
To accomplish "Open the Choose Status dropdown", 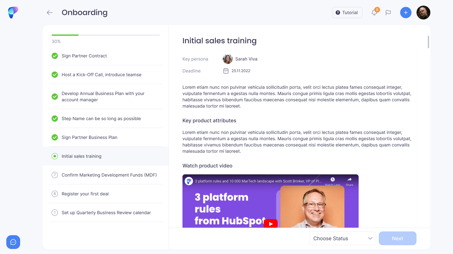I will [x=343, y=238].
